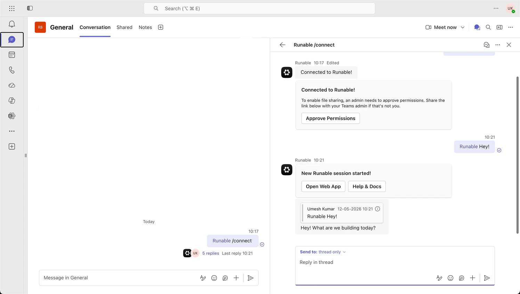Image resolution: width=520 pixels, height=294 pixels.
Task: Open the Loop components icon in thread reply
Action: 462,278
